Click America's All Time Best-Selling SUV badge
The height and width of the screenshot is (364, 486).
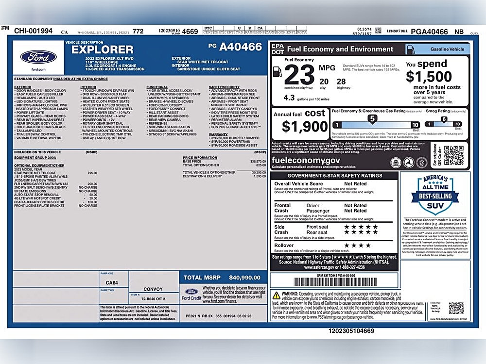[435, 195]
